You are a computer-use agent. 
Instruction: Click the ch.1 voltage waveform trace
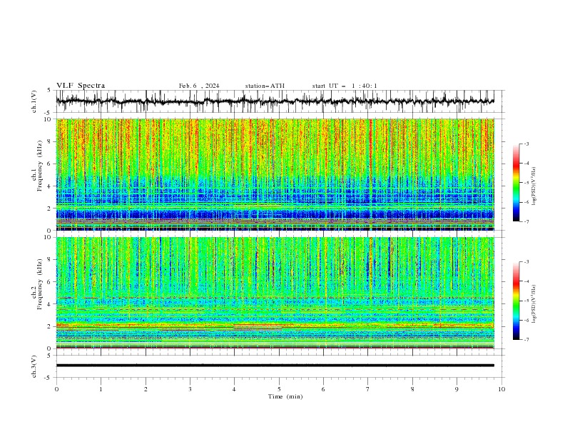coord(275,101)
